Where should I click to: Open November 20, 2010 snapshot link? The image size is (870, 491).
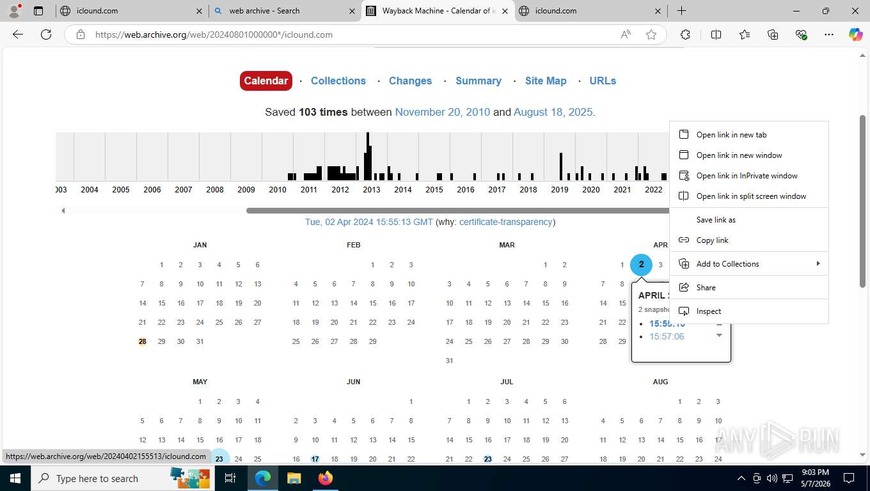pyautogui.click(x=443, y=112)
